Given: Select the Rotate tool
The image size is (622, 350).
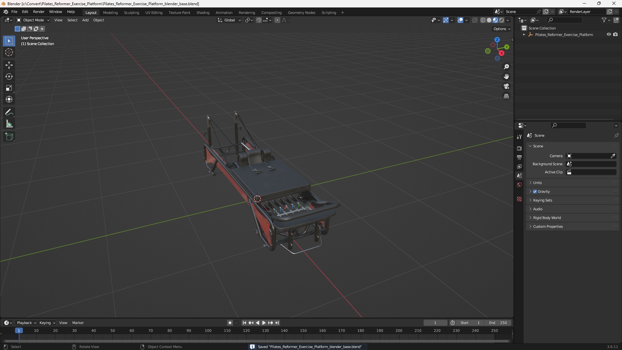Looking at the screenshot, I should [9, 76].
